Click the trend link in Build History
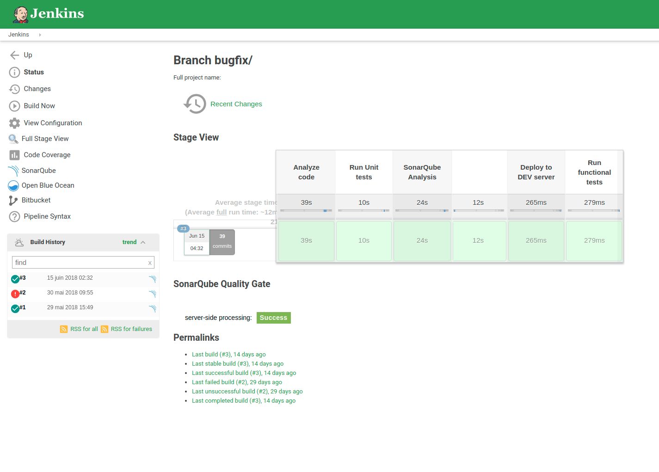The height and width of the screenshot is (472, 659). coord(129,242)
